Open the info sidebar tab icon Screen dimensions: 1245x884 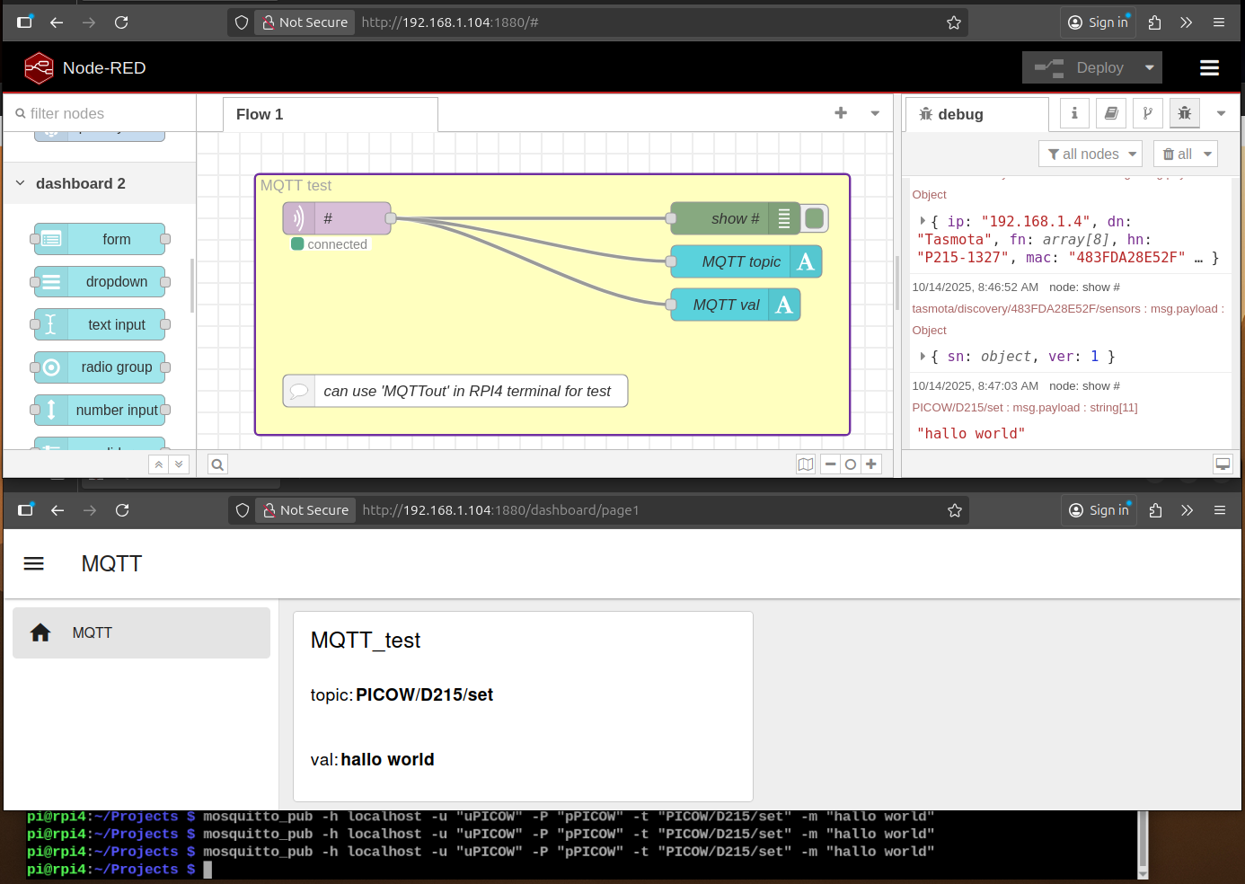click(x=1074, y=113)
